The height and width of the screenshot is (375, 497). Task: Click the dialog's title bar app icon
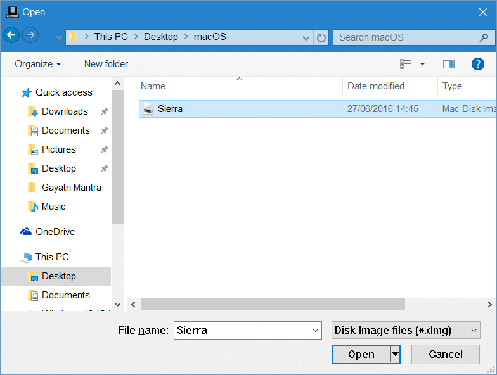[13, 12]
